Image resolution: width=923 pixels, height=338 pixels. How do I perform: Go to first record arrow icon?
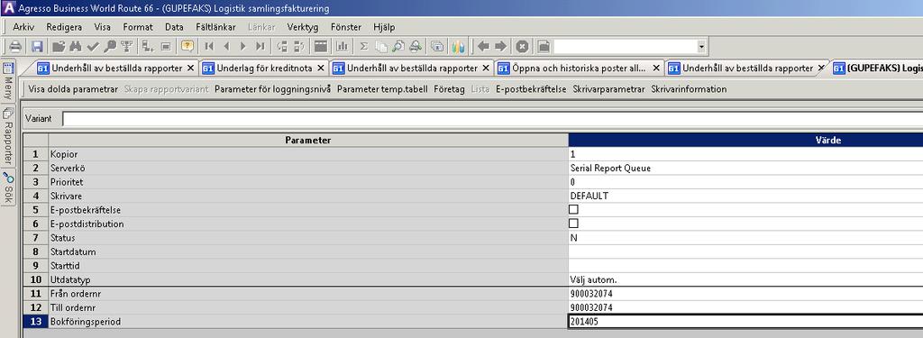[x=209, y=47]
